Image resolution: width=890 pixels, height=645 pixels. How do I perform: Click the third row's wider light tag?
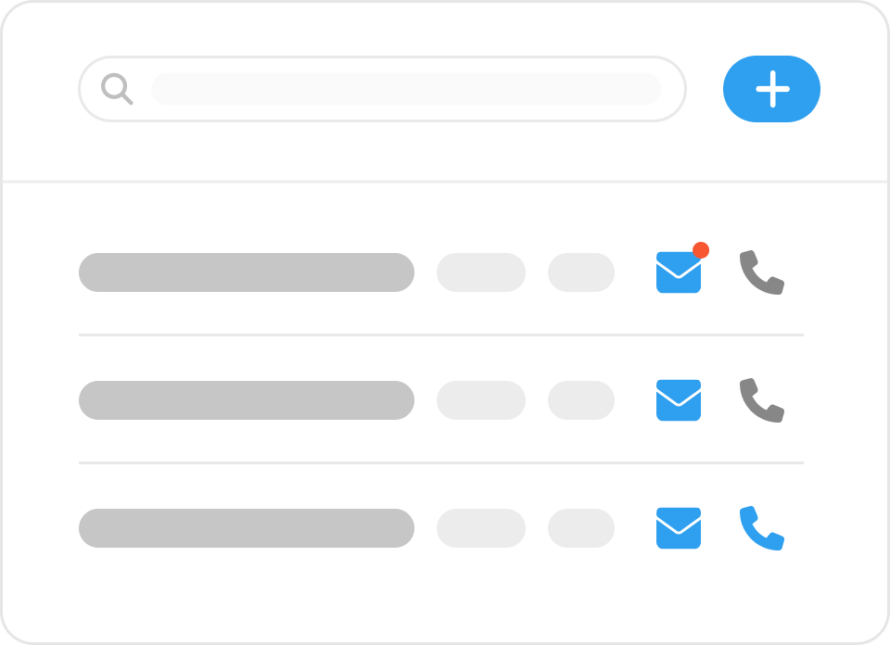[x=480, y=528]
